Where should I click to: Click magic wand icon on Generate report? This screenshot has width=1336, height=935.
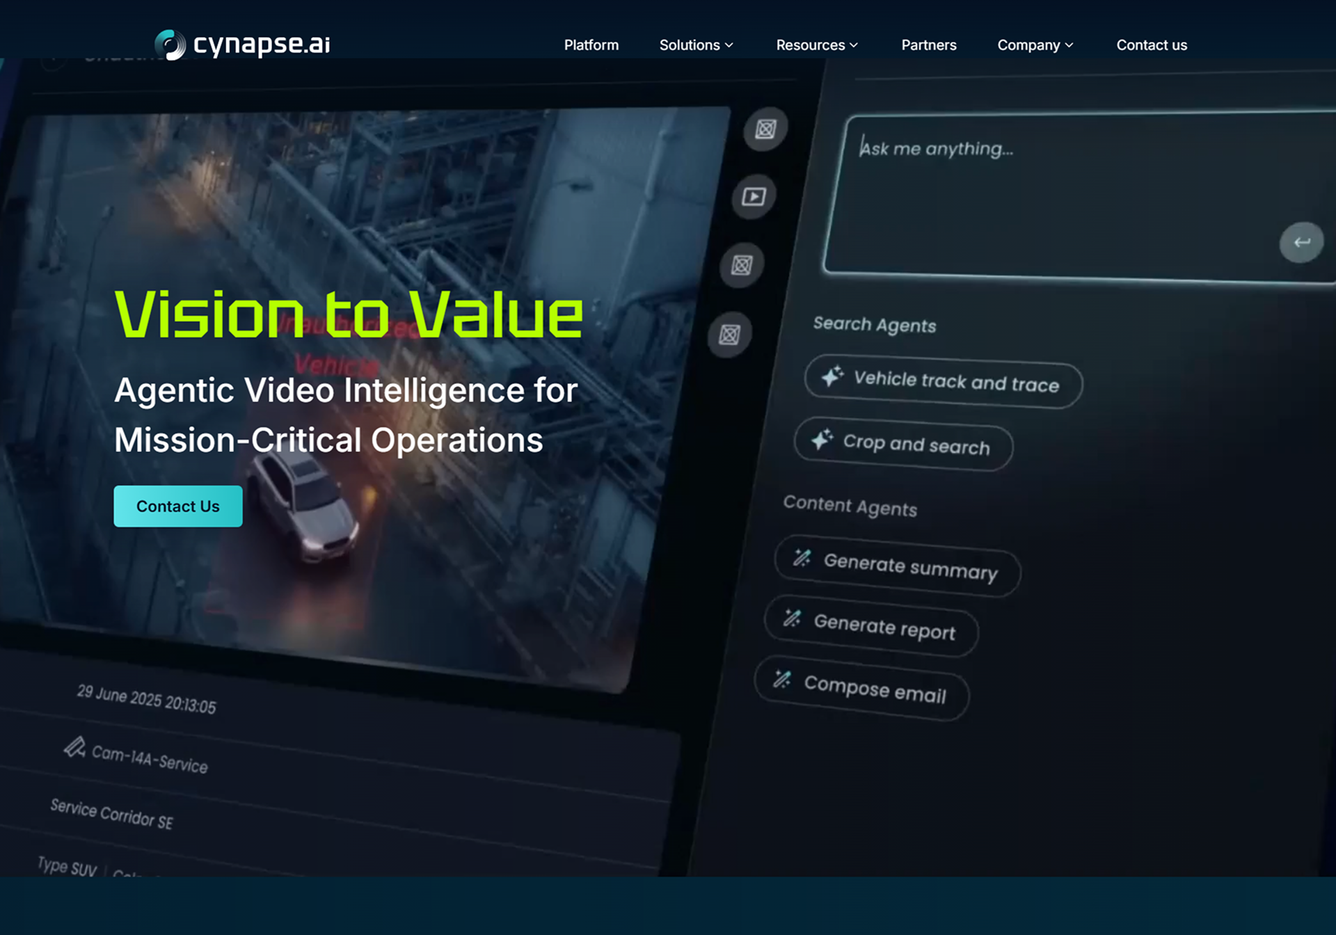793,618
